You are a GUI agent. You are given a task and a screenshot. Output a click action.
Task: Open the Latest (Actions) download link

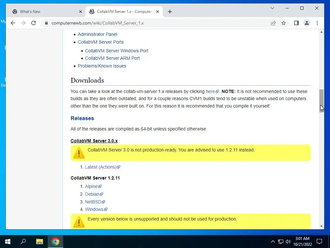[x=102, y=167]
